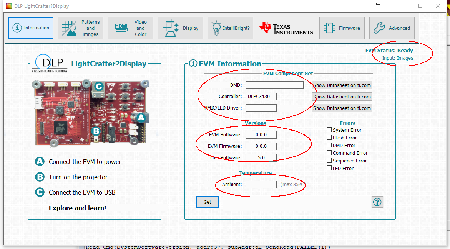
Task: Click the step B circle icon
Action: (x=40, y=177)
